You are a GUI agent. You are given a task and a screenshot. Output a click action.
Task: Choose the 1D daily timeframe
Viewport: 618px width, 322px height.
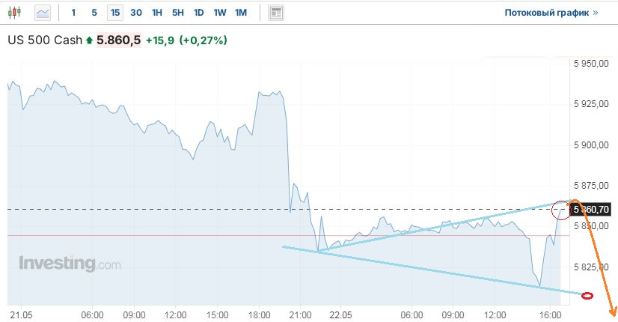pyautogui.click(x=198, y=13)
